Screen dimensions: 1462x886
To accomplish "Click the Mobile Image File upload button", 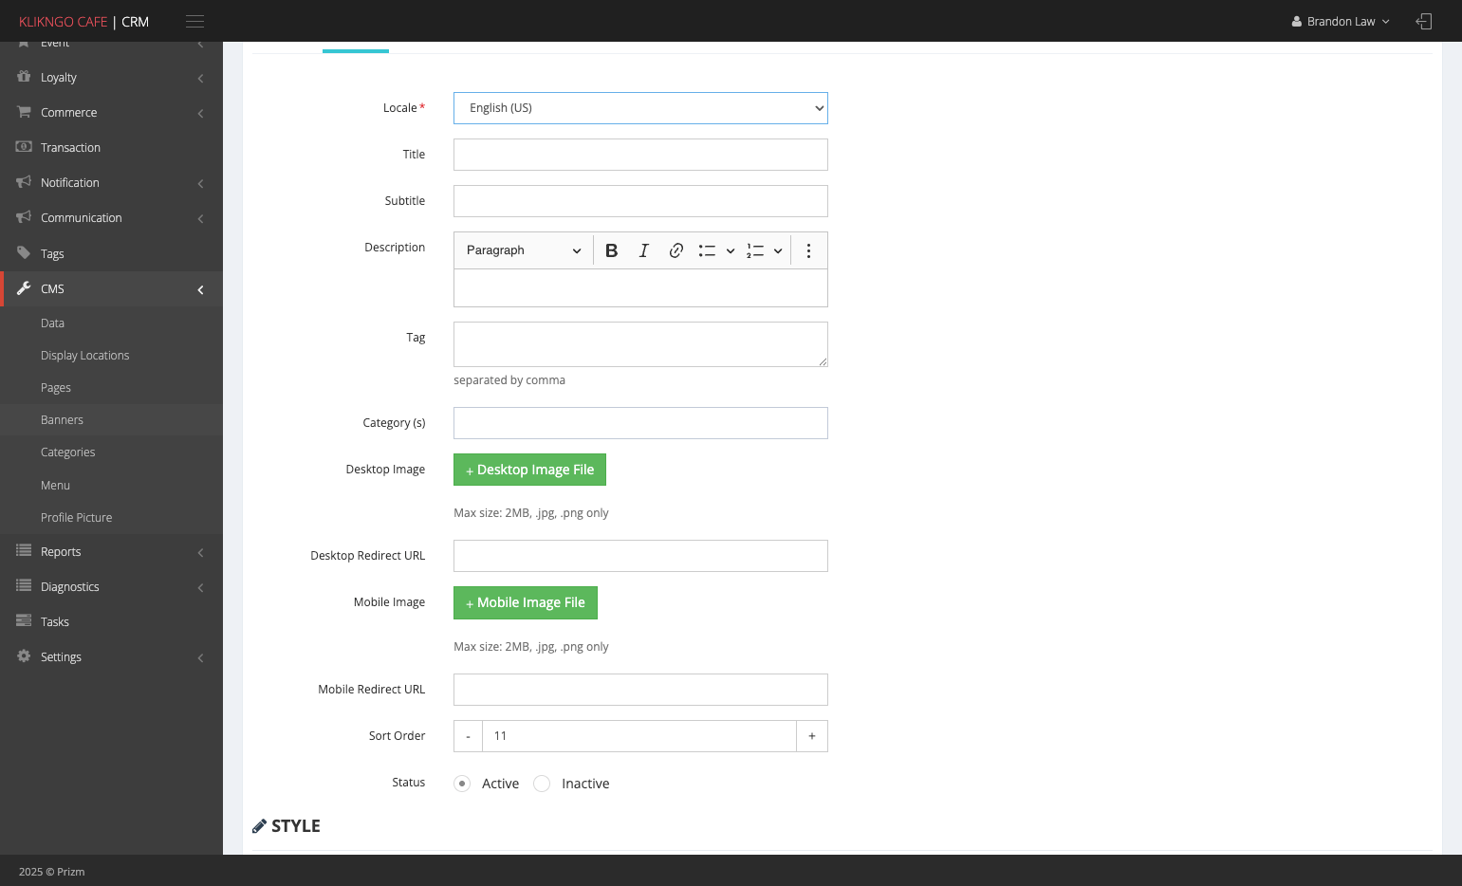I will pyautogui.click(x=526, y=602).
